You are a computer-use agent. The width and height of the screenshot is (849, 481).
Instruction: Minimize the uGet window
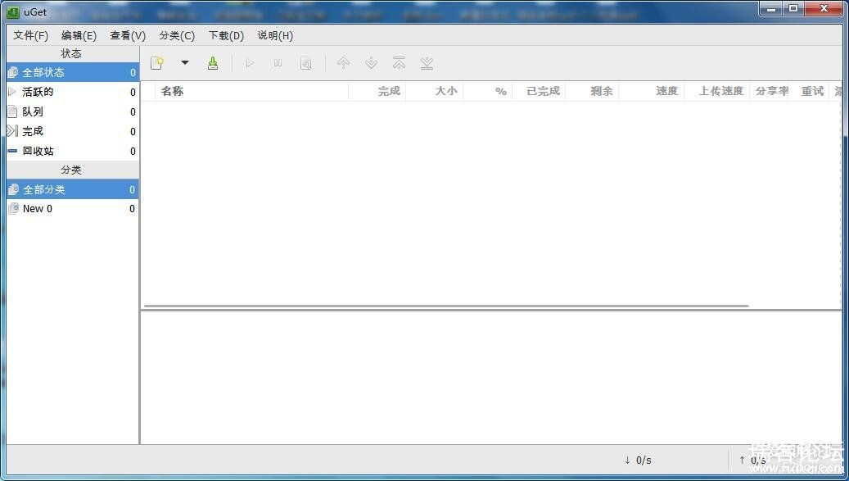click(x=771, y=9)
